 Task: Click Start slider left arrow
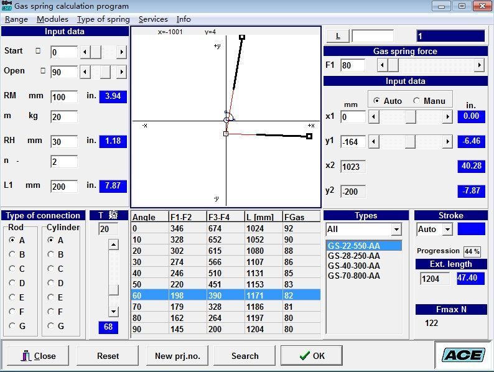85,52
